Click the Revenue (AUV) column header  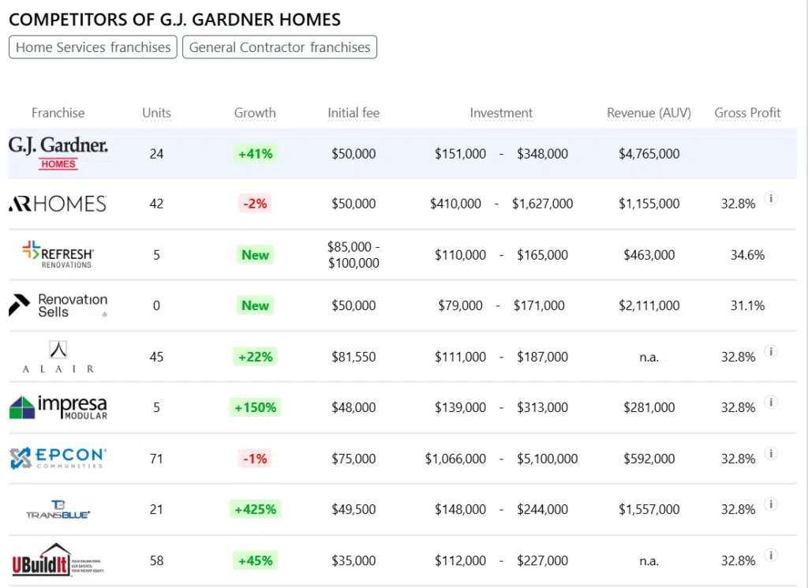pos(649,113)
